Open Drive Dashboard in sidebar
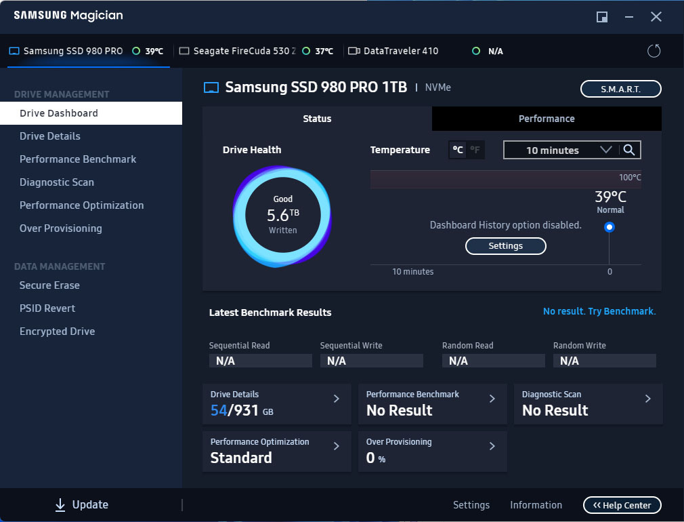This screenshot has height=522, width=684. coord(91,113)
